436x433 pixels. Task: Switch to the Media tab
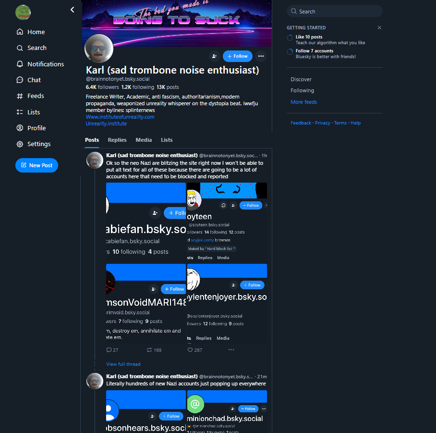(144, 140)
